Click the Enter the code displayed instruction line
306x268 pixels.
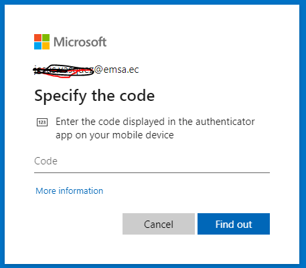pyautogui.click(x=155, y=122)
